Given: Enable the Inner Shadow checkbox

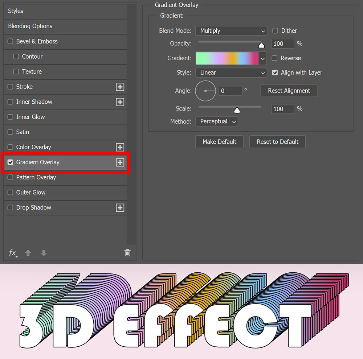Looking at the screenshot, I should (x=10, y=102).
